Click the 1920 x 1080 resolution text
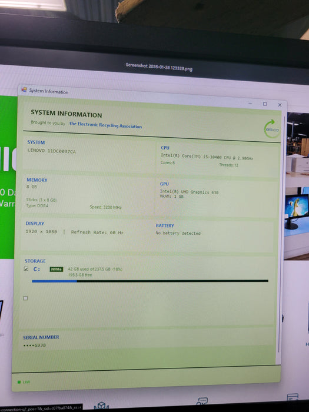Screen dimensions: 309x412 (41, 231)
